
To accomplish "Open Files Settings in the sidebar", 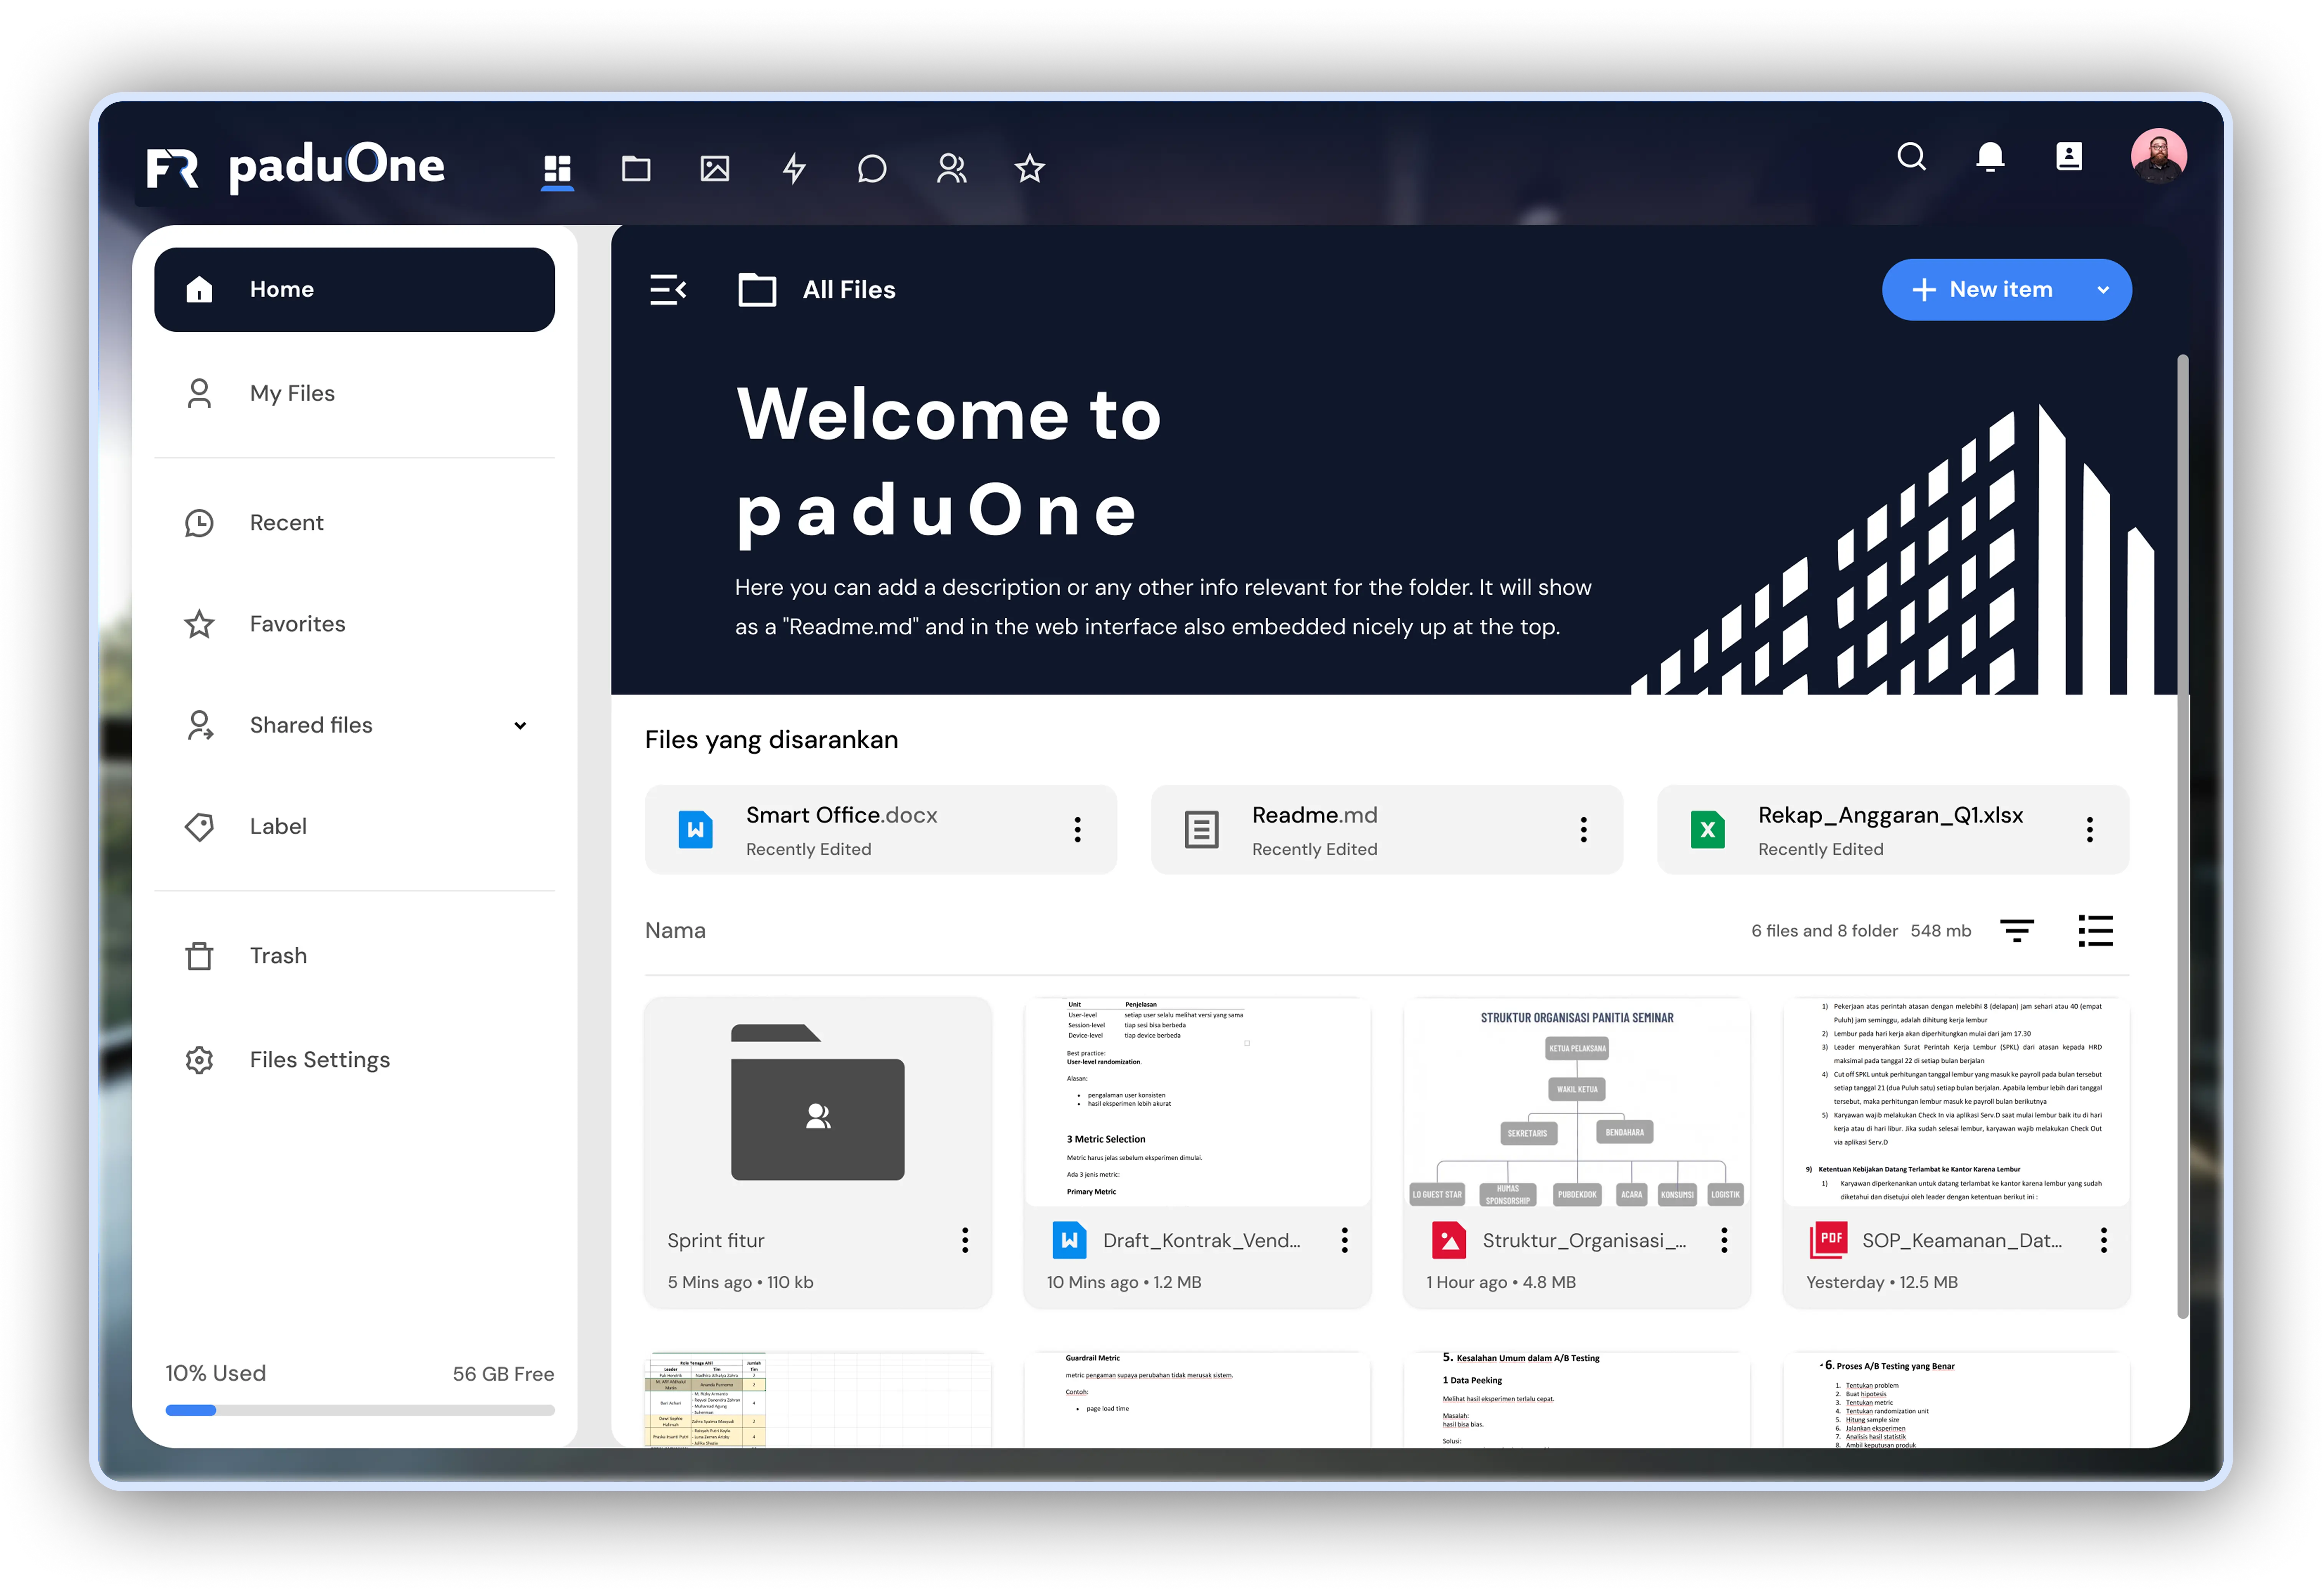I will 354,1060.
